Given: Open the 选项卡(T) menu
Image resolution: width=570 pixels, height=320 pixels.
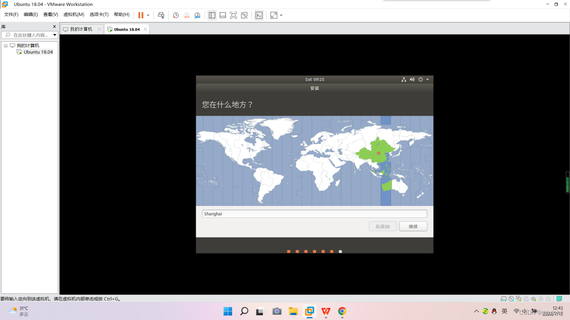Looking at the screenshot, I should tap(99, 14).
